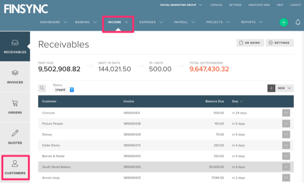Image resolution: width=304 pixels, height=183 pixels.
Task: Switch to Associate View
Action: (x=259, y=5)
